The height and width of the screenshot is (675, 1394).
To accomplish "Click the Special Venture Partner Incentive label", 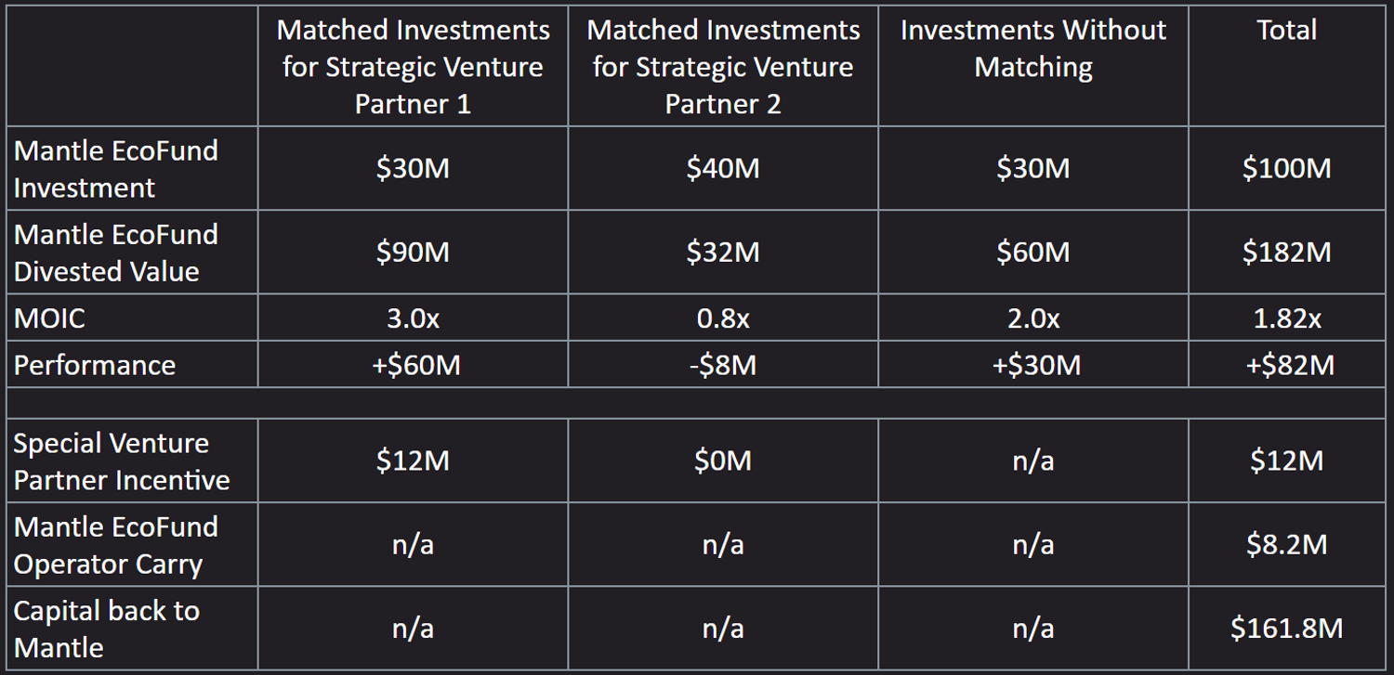I will (121, 461).
